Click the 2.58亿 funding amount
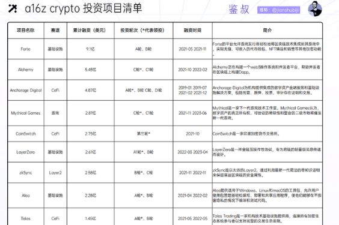 (90, 173)
